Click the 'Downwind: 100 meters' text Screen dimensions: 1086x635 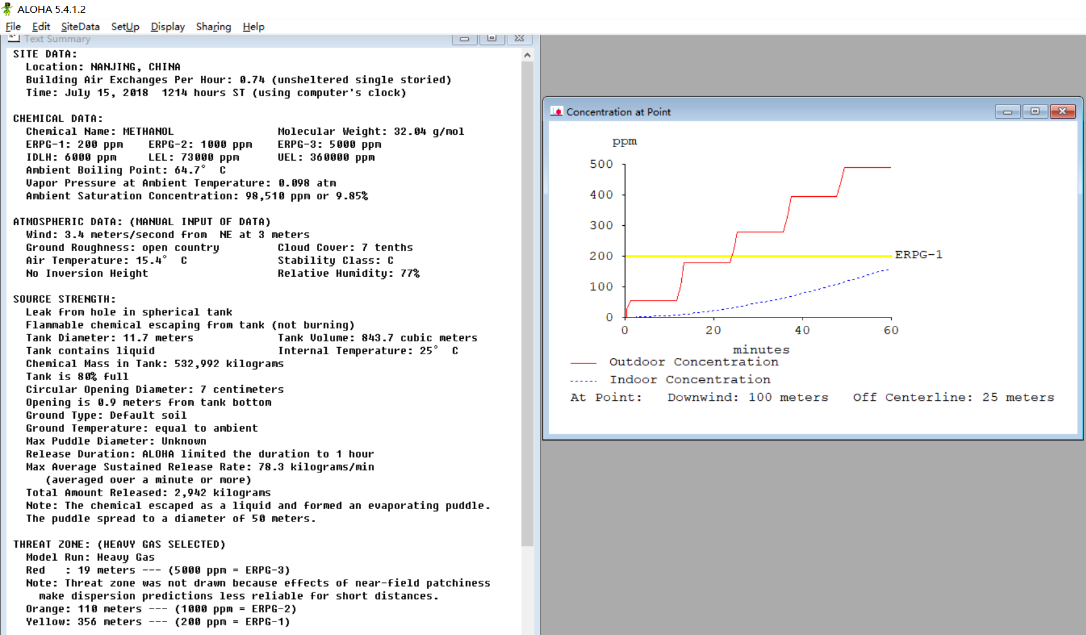pos(748,398)
